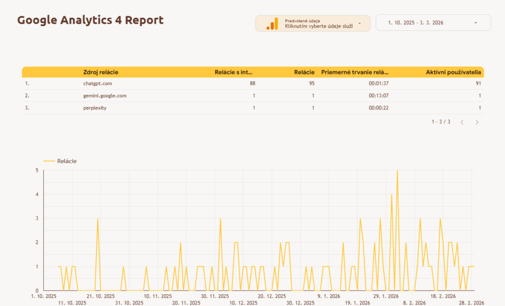This screenshot has width=505, height=306.
Task: Expand the date range picker arrow
Action: coord(475,23)
